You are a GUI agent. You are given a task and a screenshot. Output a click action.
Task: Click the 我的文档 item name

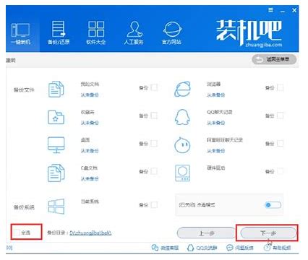(x=90, y=84)
